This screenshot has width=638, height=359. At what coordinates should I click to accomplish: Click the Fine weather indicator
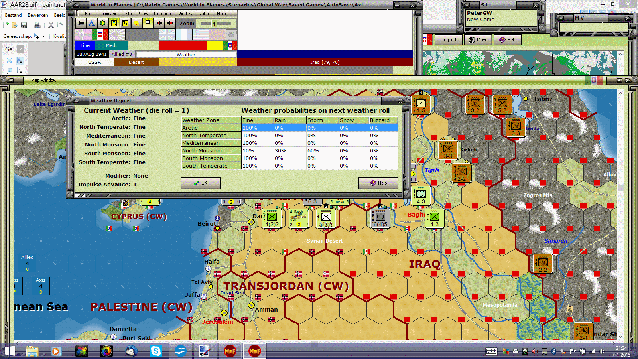(x=85, y=45)
